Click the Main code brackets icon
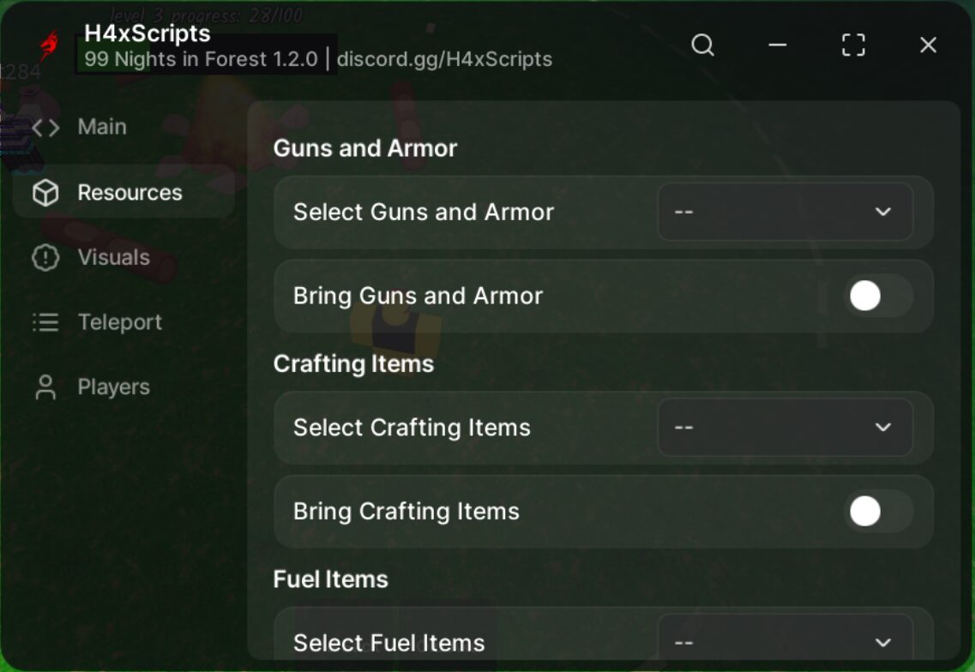Viewport: 975px width, 672px height. click(45, 128)
